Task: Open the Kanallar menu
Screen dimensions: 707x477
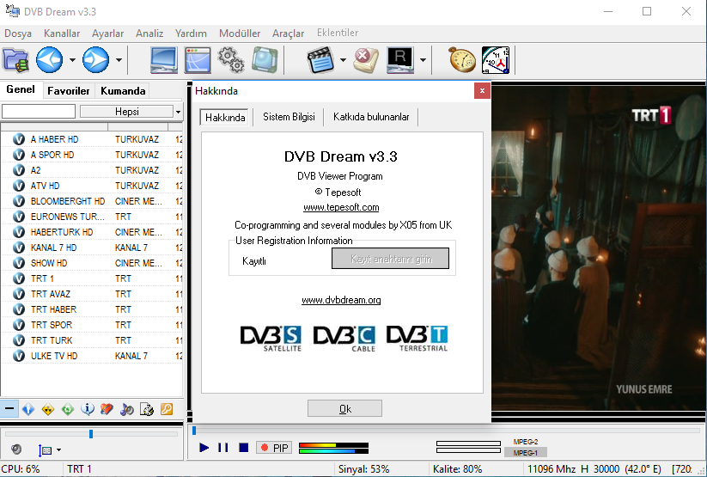Action: (x=62, y=34)
